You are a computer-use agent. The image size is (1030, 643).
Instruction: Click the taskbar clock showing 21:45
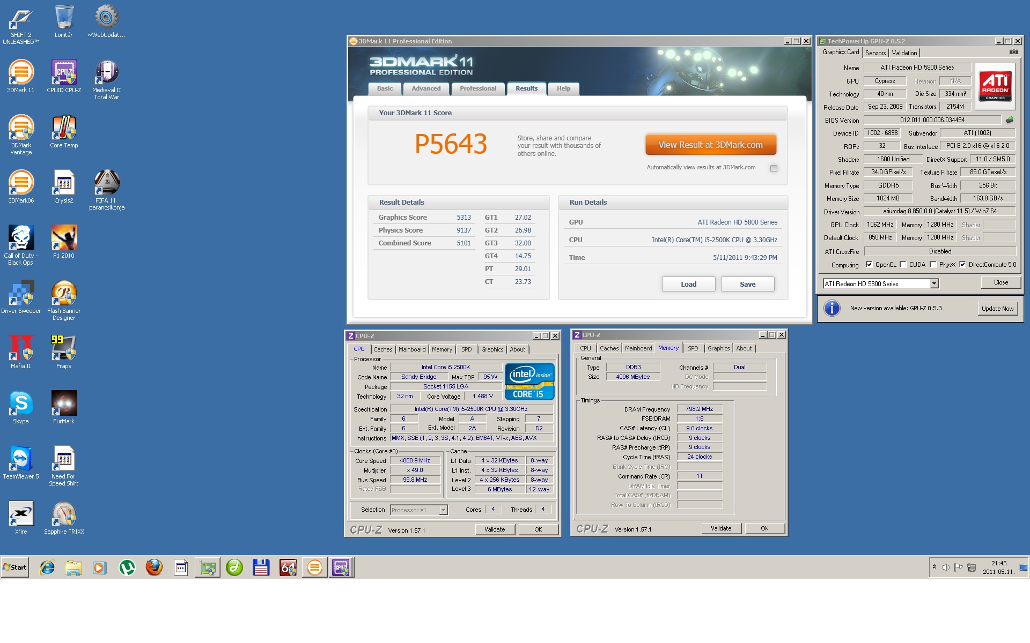tap(998, 567)
